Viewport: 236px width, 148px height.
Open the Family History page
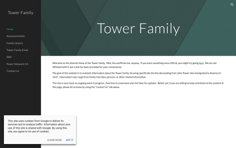click(x=15, y=43)
